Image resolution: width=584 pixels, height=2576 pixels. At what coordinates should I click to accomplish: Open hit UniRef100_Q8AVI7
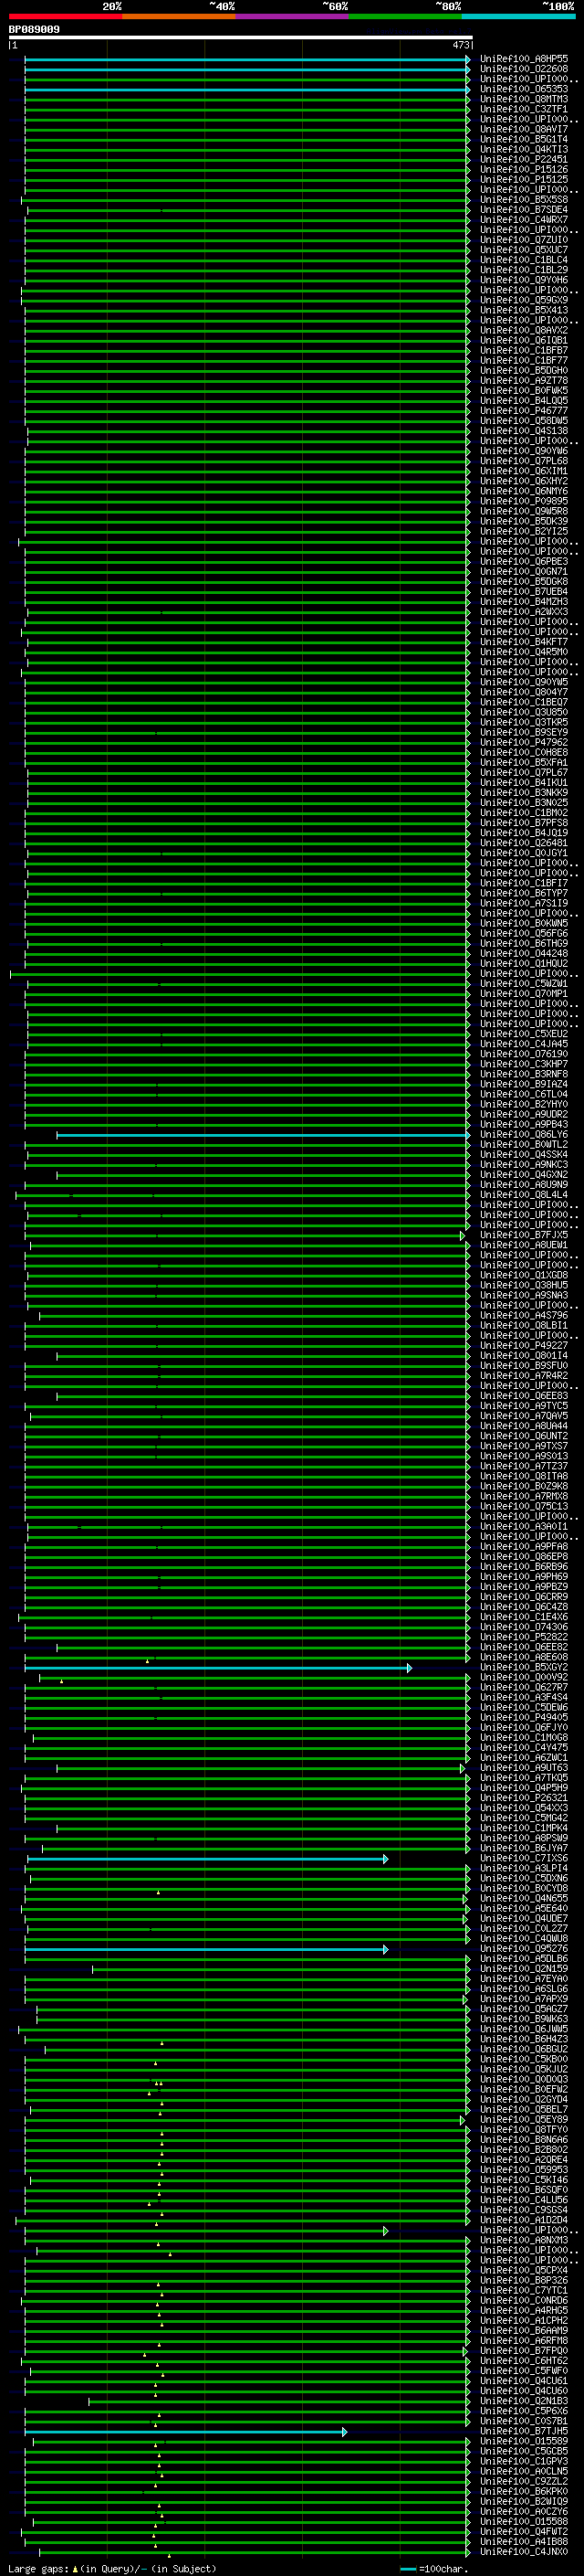[524, 129]
